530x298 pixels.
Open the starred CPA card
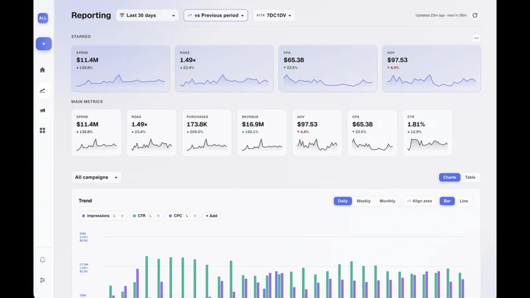click(328, 69)
